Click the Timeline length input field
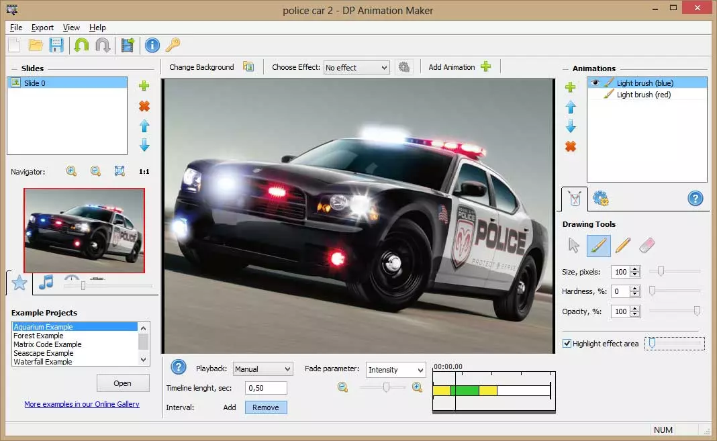Screen dimensions: 717x441 coord(266,388)
